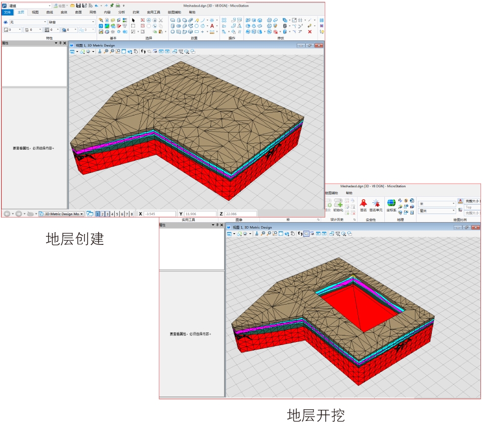Viewport: 483px width, 427px height.
Task: Click the red X delete element icon
Action: coord(310,31)
